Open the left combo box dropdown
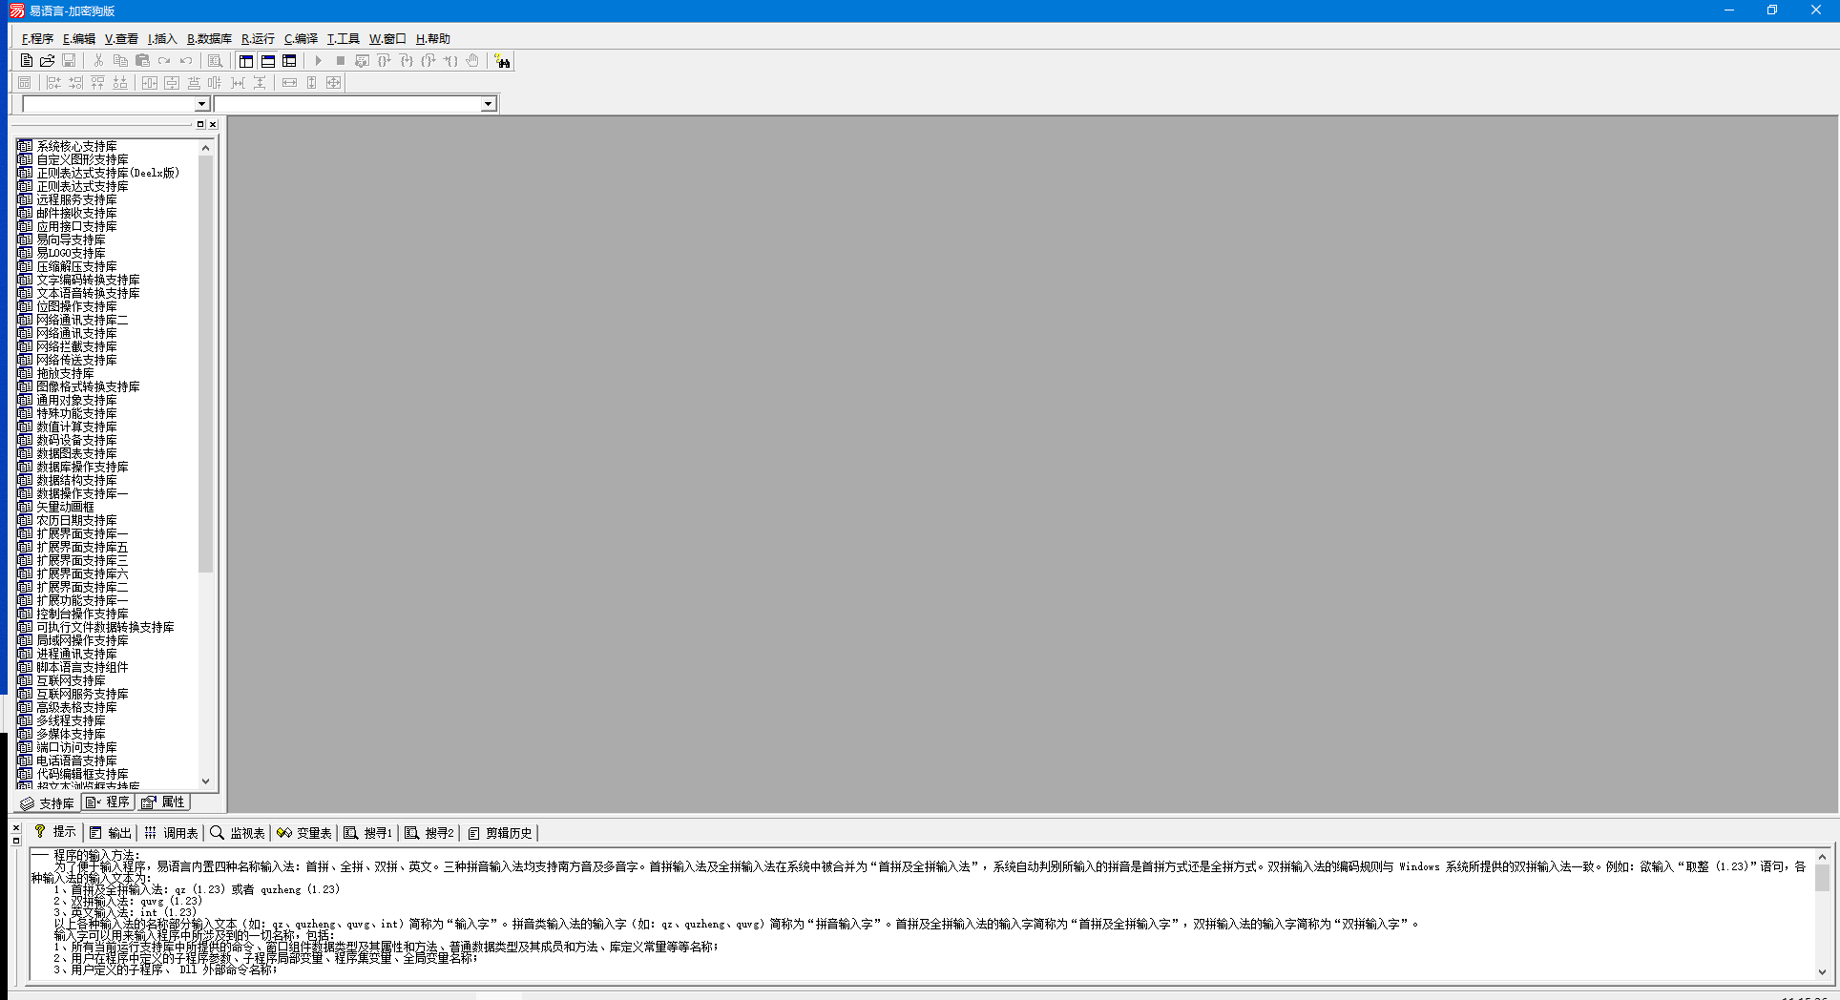The width and height of the screenshot is (1840, 1000). pyautogui.click(x=200, y=103)
